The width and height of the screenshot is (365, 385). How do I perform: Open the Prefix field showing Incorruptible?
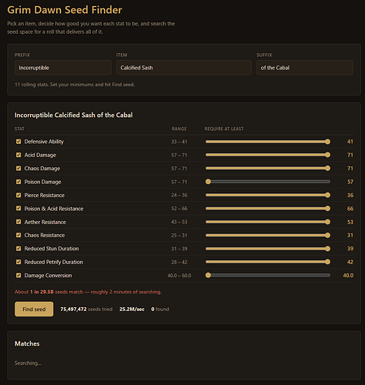[x=63, y=68]
